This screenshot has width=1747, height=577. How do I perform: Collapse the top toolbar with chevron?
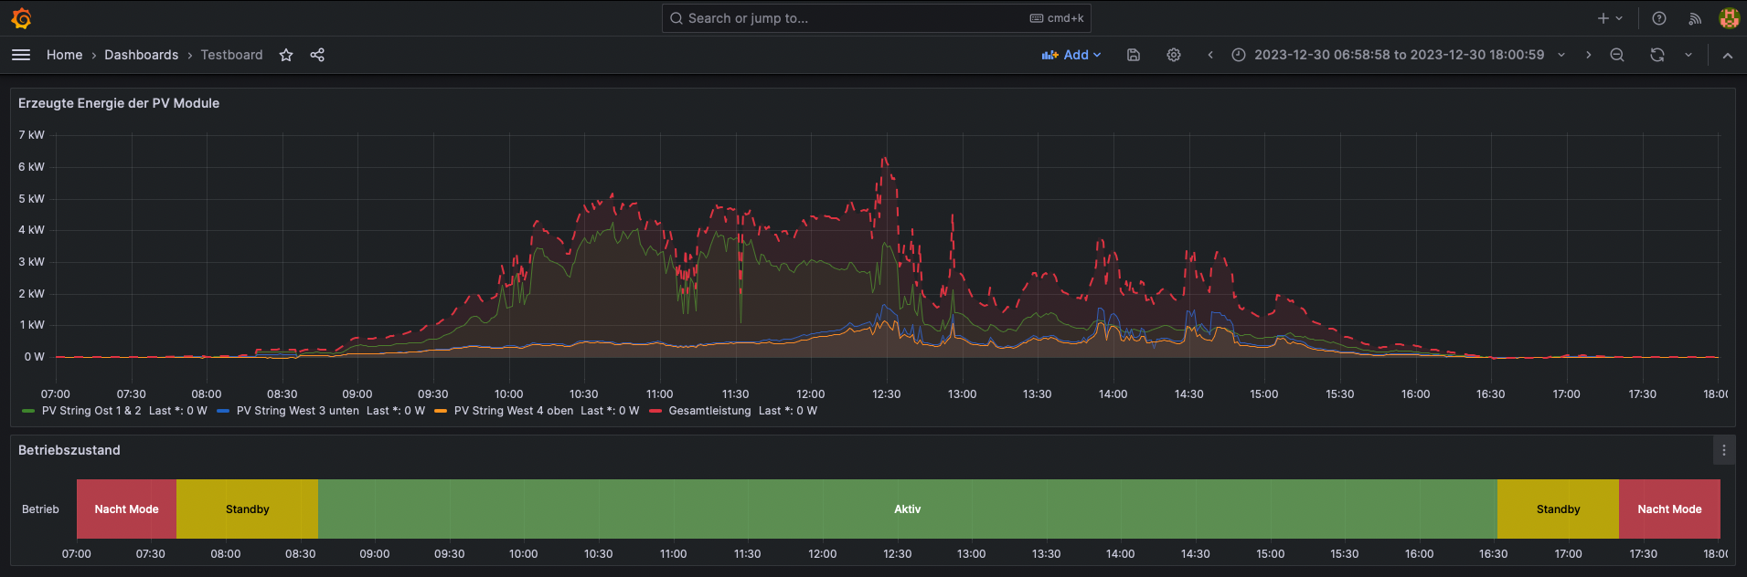(1728, 55)
